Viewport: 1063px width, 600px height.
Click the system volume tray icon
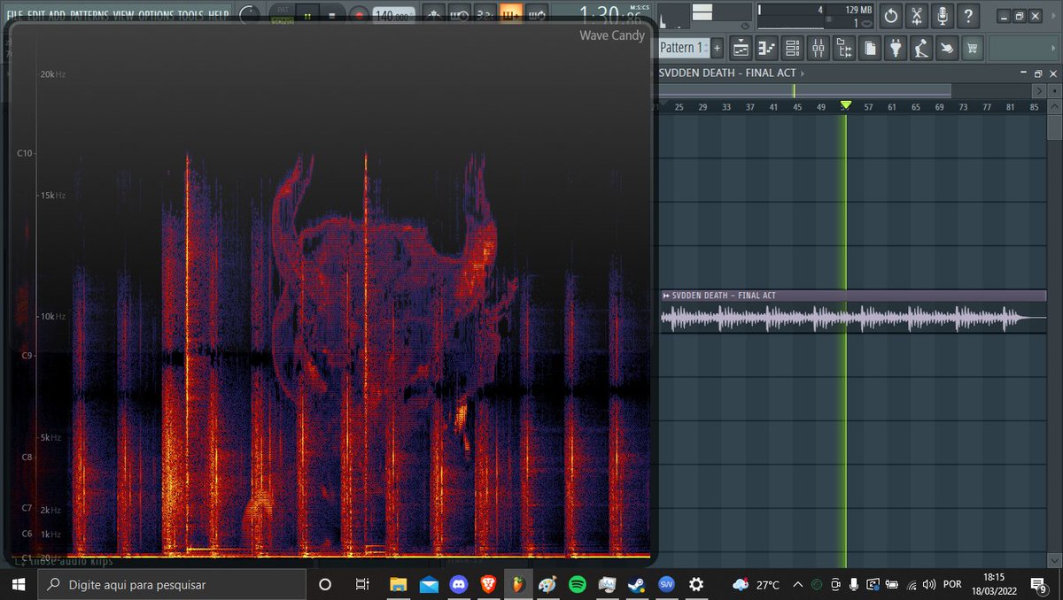[x=928, y=584]
